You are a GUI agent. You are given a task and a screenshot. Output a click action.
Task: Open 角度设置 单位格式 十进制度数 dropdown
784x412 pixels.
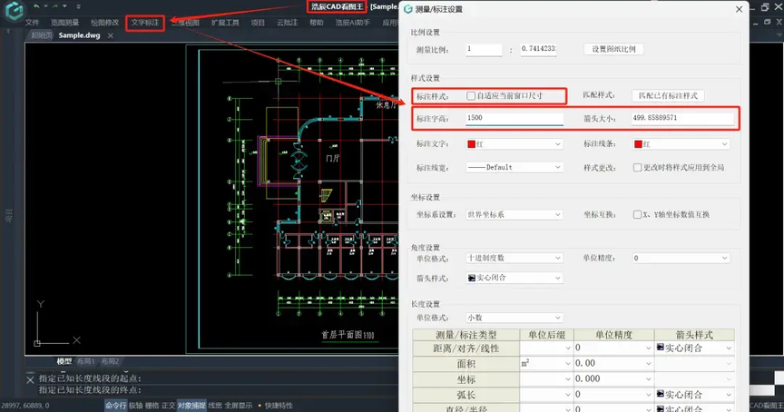click(514, 258)
